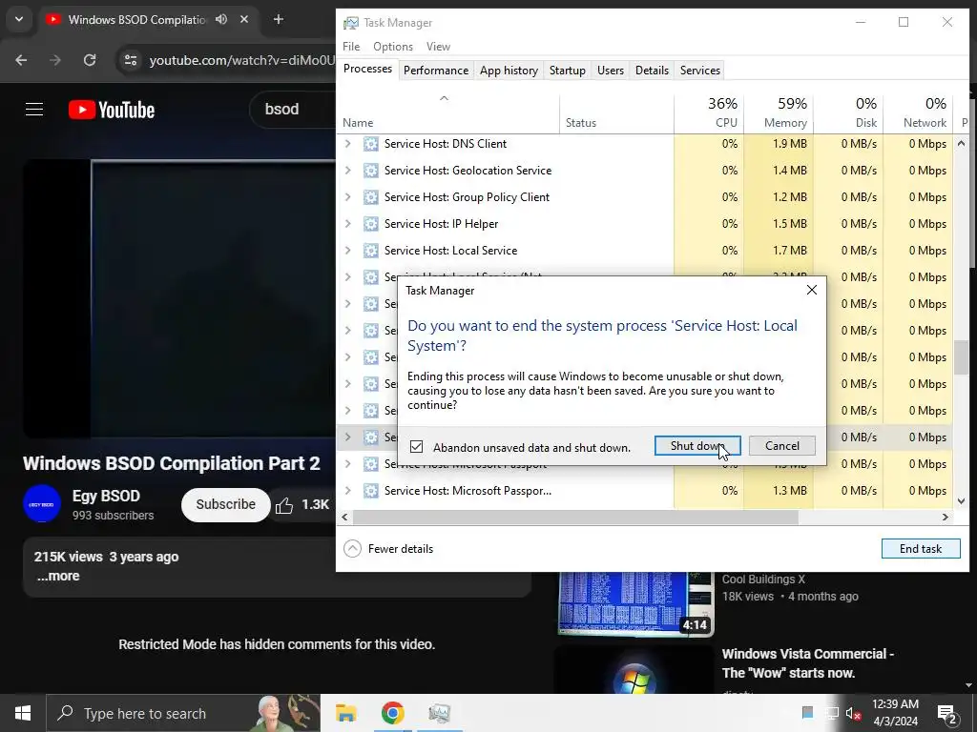The height and width of the screenshot is (732, 977).
Task: Click the browser forward arrow
Action: [55, 60]
